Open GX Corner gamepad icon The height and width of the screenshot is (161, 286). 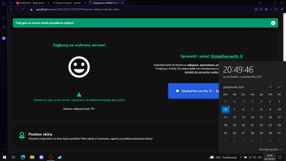(11, 3)
